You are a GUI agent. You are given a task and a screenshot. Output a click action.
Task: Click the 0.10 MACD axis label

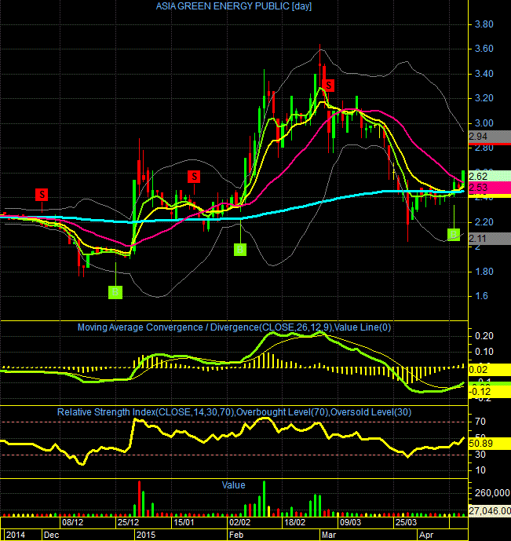[x=484, y=352]
